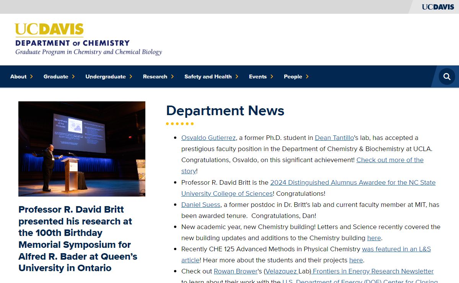
Task: Expand the Graduate menu chevron
Action: (x=73, y=76)
